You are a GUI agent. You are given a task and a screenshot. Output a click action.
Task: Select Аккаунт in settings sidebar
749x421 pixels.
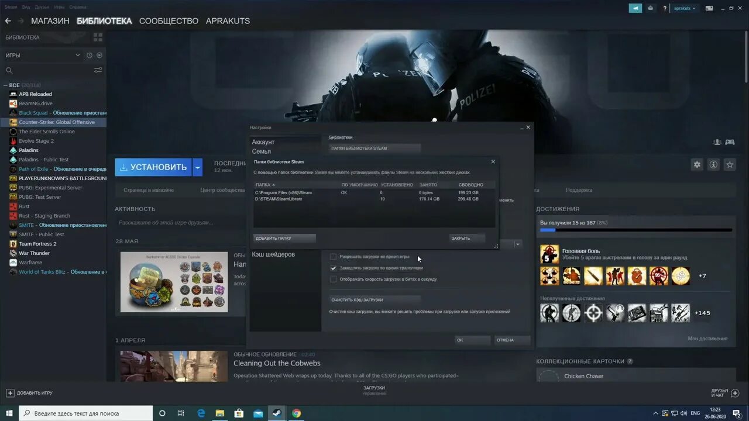pos(263,142)
